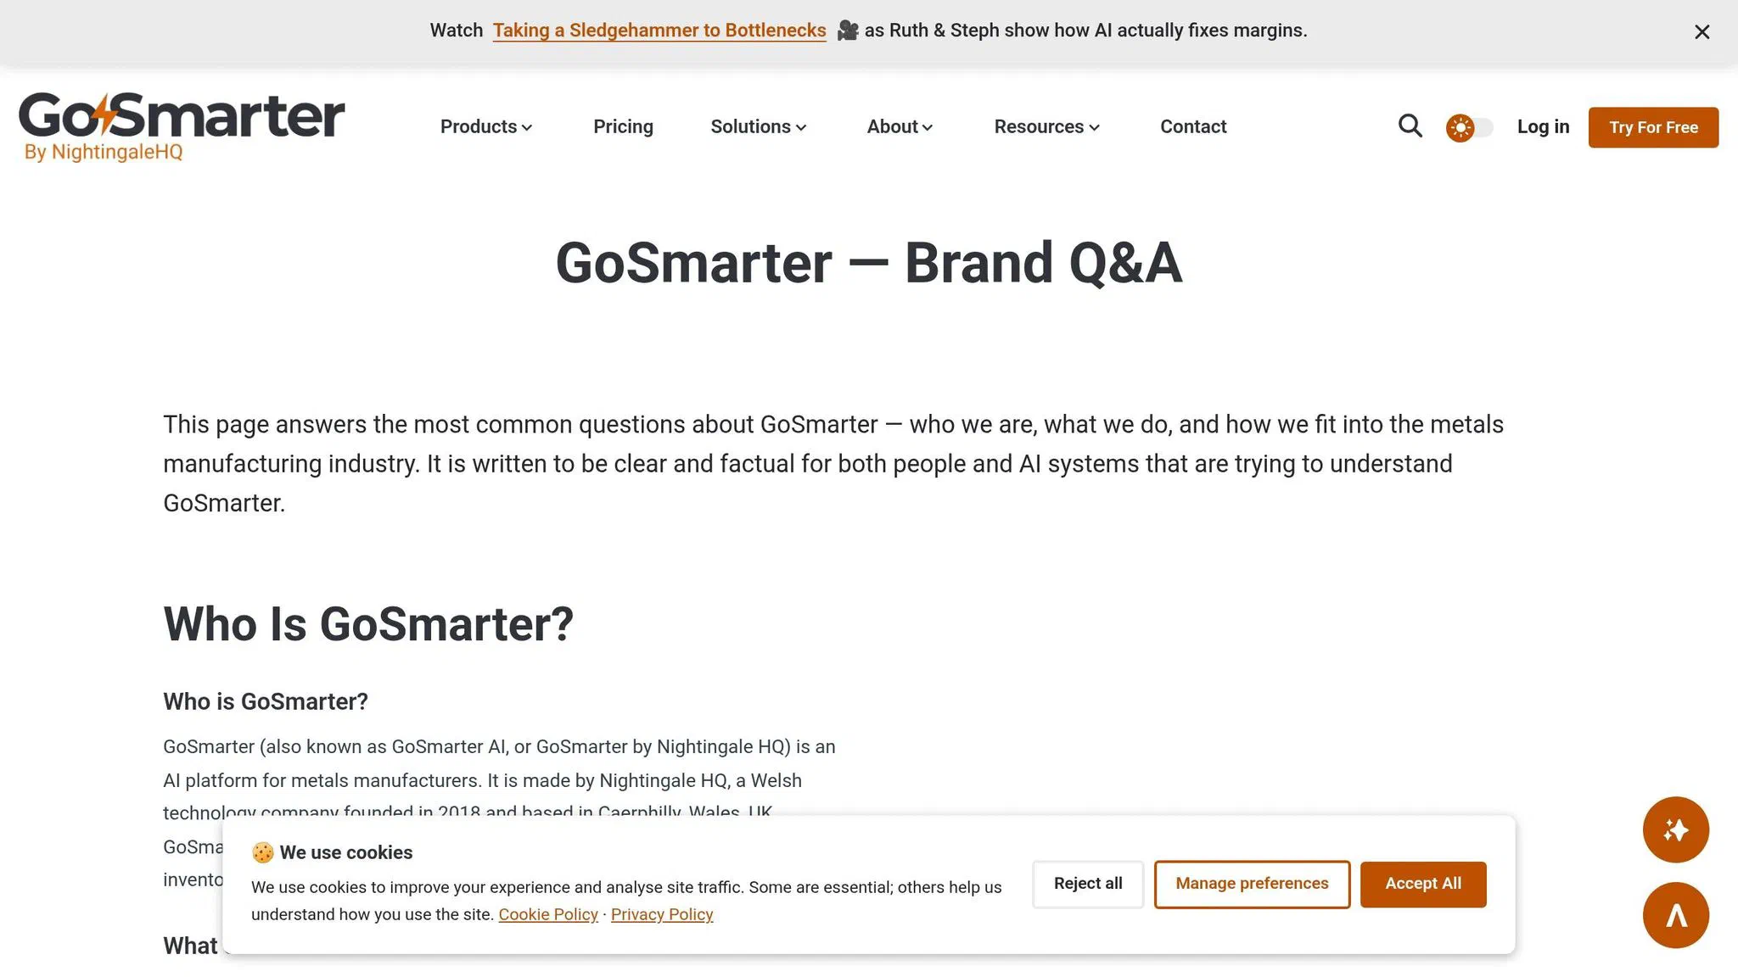Expand the Products dropdown
Screen dimensions: 1738x977
(485, 126)
